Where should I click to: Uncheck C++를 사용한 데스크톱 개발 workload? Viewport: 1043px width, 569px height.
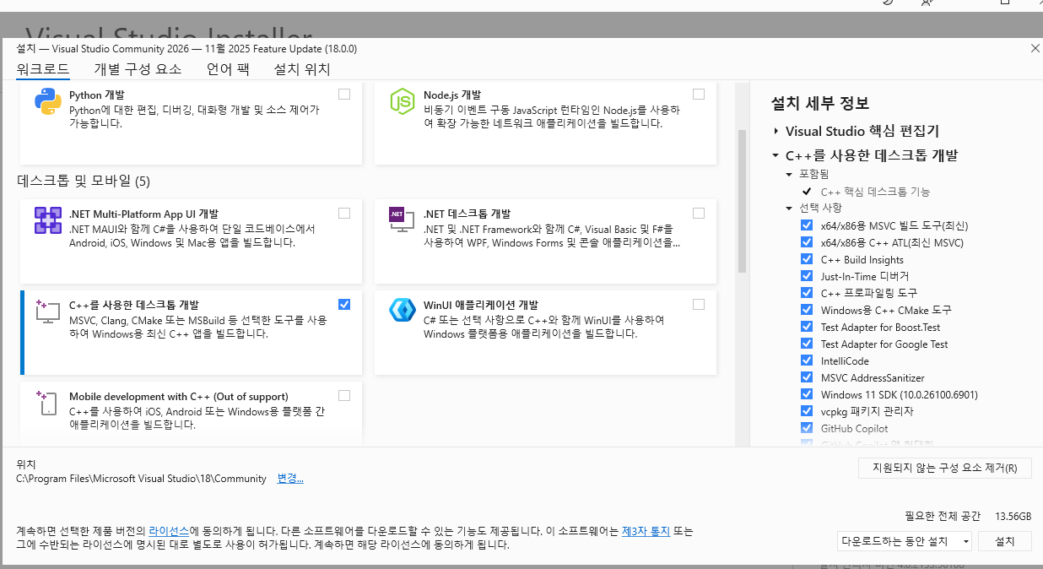pos(344,305)
